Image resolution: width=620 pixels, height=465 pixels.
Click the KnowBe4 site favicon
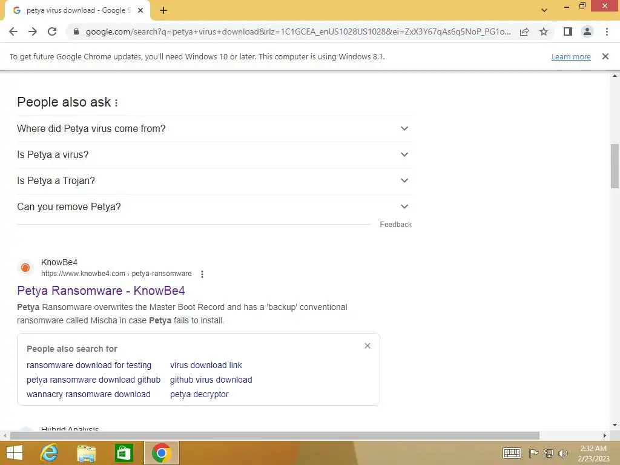tap(25, 268)
